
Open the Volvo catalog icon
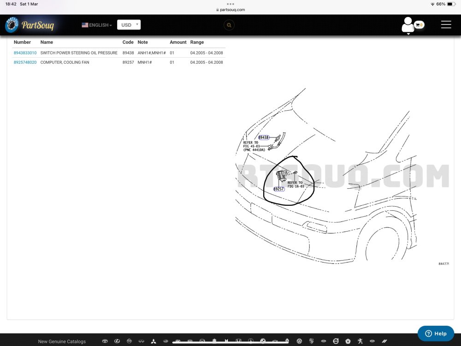click(x=336, y=341)
